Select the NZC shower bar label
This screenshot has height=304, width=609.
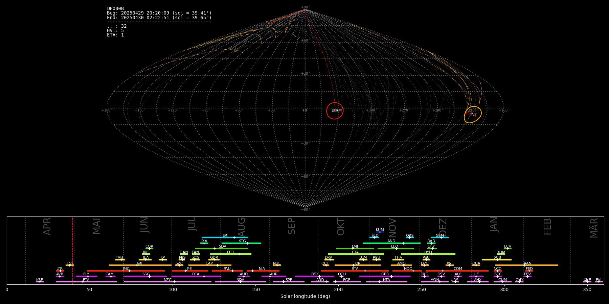click(x=167, y=280)
